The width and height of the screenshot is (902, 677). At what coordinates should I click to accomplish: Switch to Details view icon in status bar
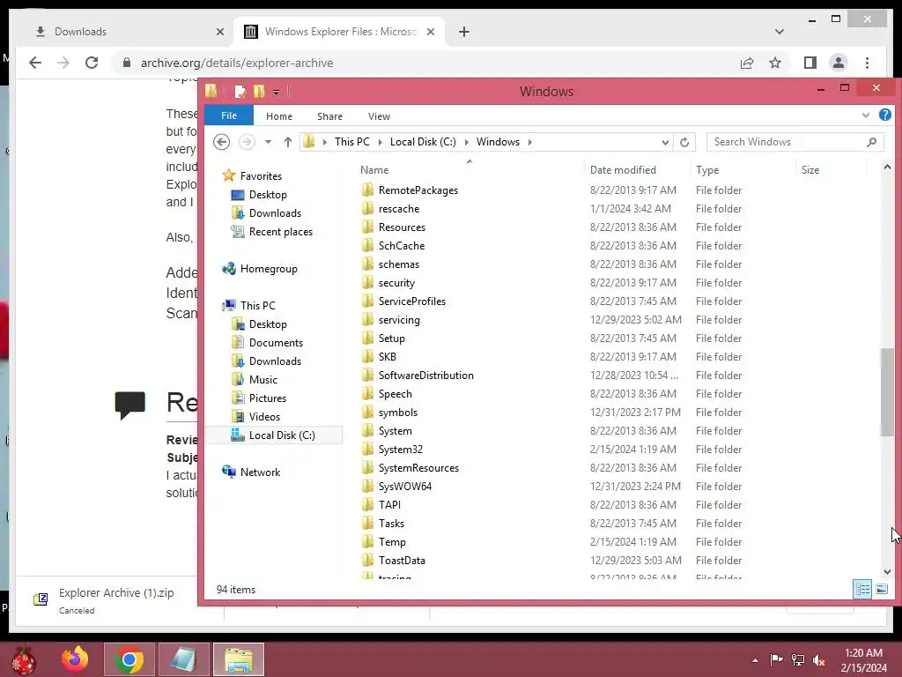(x=862, y=589)
